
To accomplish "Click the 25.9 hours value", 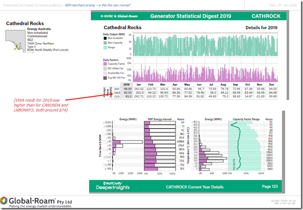I will 182,169.
